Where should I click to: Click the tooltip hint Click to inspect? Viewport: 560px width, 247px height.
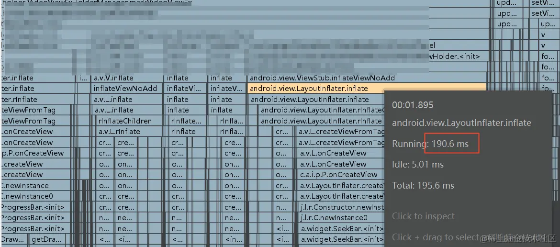(x=423, y=216)
